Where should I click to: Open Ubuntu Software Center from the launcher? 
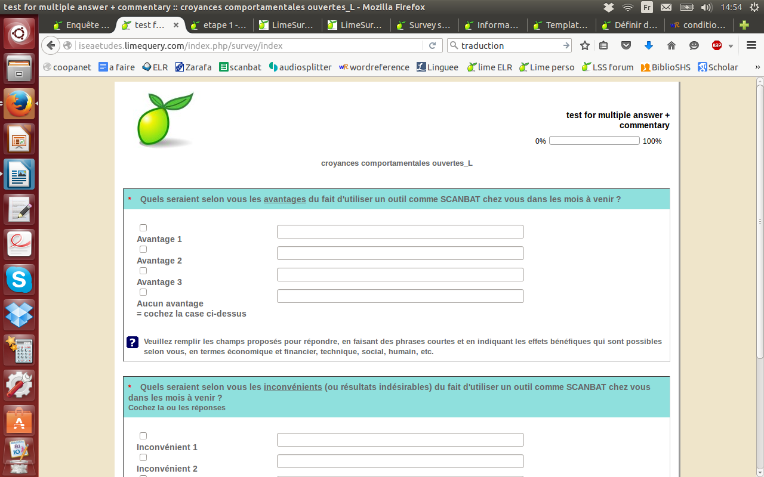pos(19,420)
